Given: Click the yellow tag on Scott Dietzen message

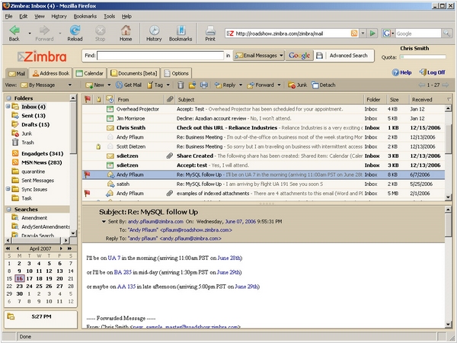Looking at the screenshot, I should (98, 146).
